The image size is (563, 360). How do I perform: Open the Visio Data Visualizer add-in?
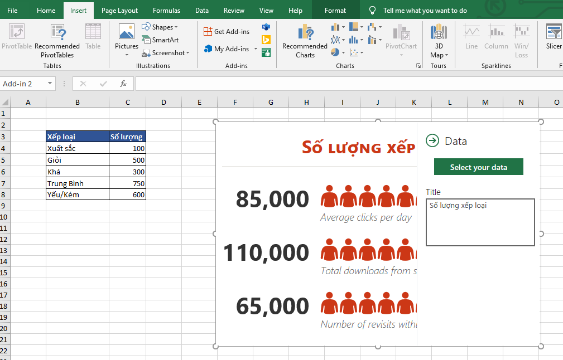click(x=266, y=27)
